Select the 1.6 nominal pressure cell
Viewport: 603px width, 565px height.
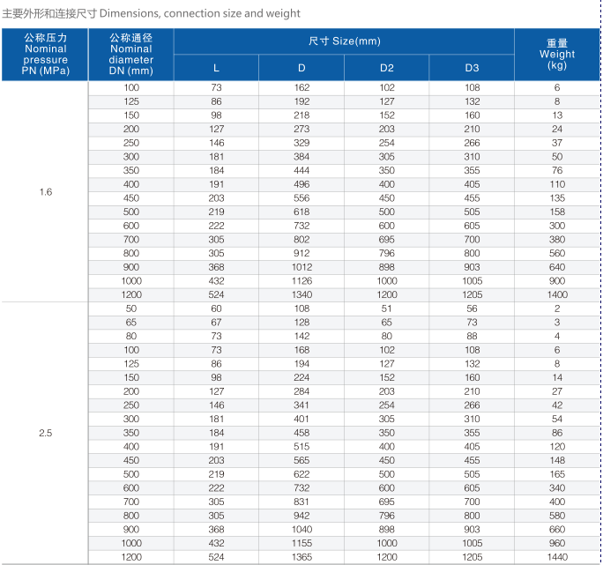click(x=46, y=191)
